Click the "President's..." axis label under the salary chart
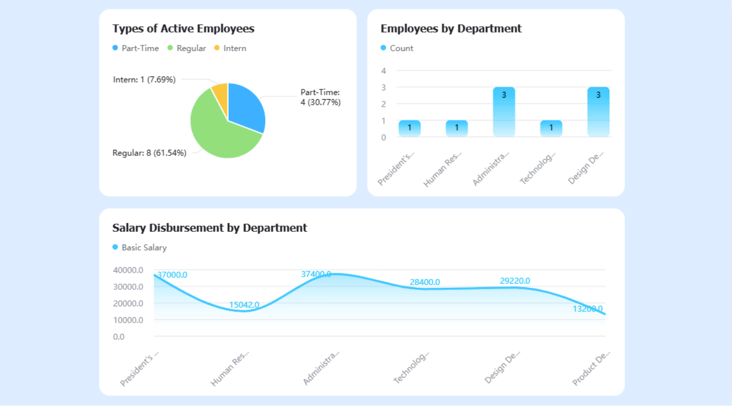Screen dimensions: 732x406 pos(140,368)
